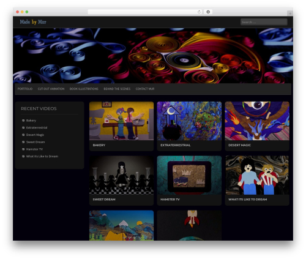Click the DESERT MAGIC title under the thumbnail
The width and height of the screenshot is (306, 259).
pyautogui.click(x=239, y=145)
